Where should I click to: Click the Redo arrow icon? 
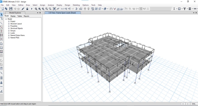coord(19,9)
